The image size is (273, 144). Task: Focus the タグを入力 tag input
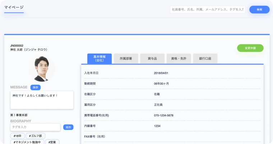tap(35, 127)
